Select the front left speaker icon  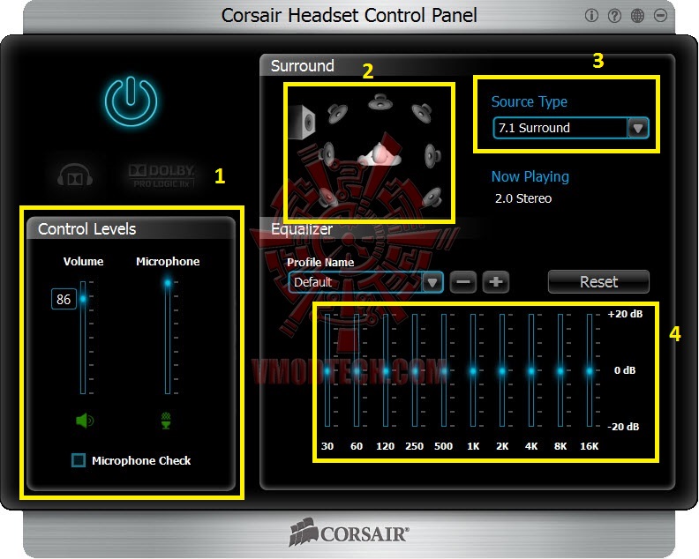click(337, 113)
